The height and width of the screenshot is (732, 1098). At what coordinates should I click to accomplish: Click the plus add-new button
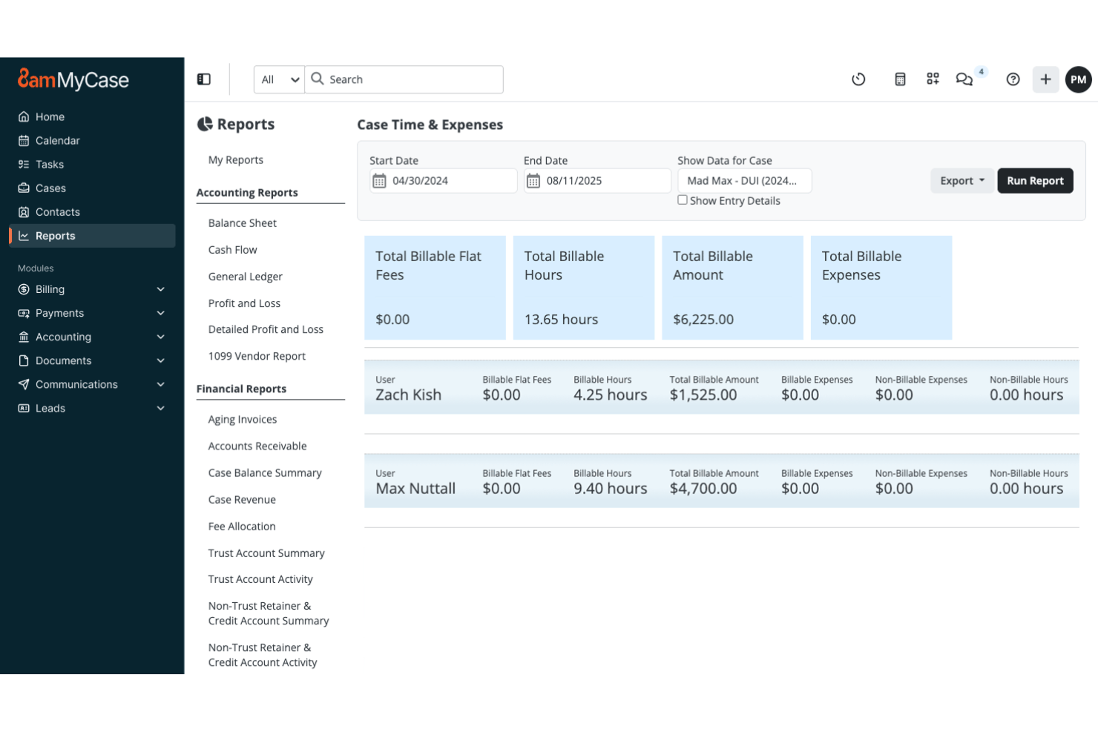[x=1045, y=79]
